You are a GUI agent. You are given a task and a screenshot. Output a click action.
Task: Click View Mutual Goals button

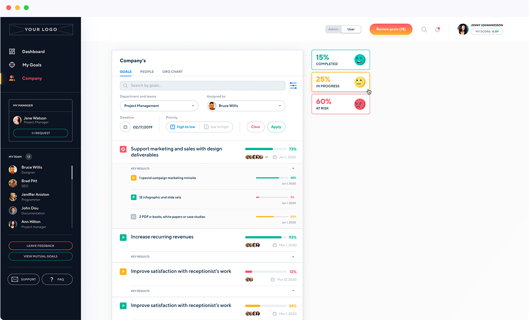(x=41, y=256)
